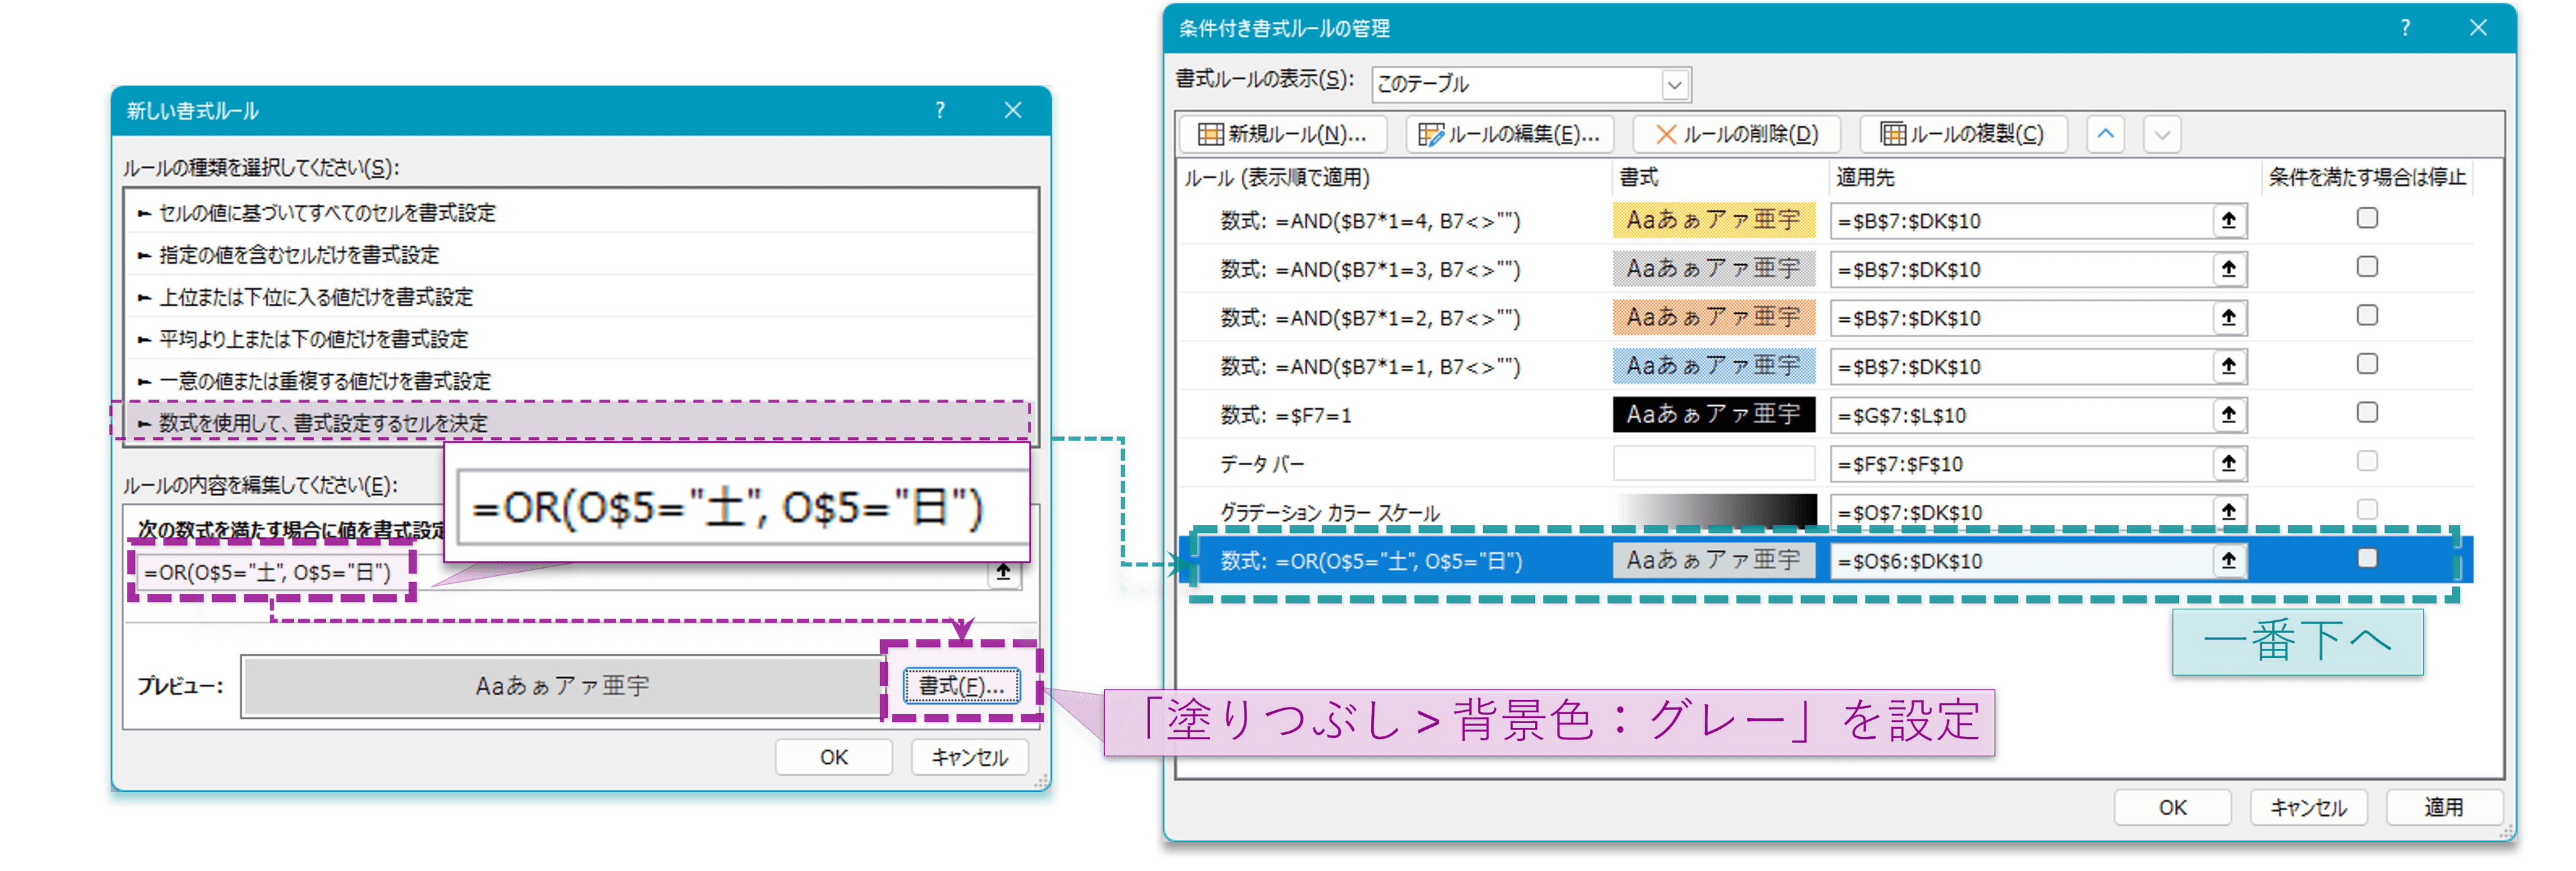Move the selected rule up with the arrow icon
Viewport: 2576px width, 871px height.
(2105, 133)
